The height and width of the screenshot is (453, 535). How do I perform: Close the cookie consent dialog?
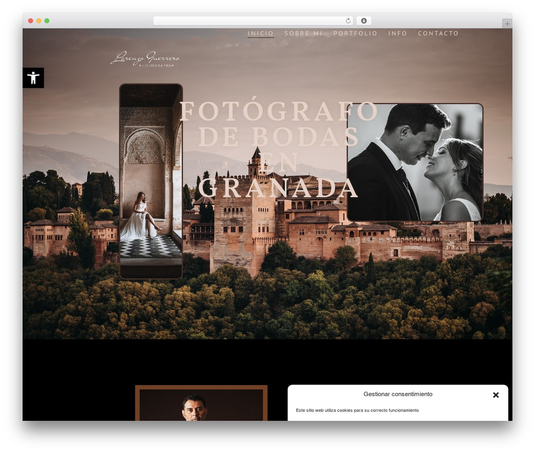[x=496, y=395]
